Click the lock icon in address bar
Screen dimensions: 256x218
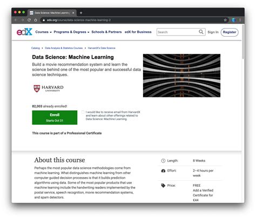43,20
